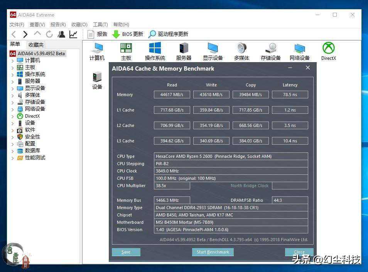The width and height of the screenshot is (368, 272).
Task: Expand the 计算机 tree node
Action: click(12, 61)
